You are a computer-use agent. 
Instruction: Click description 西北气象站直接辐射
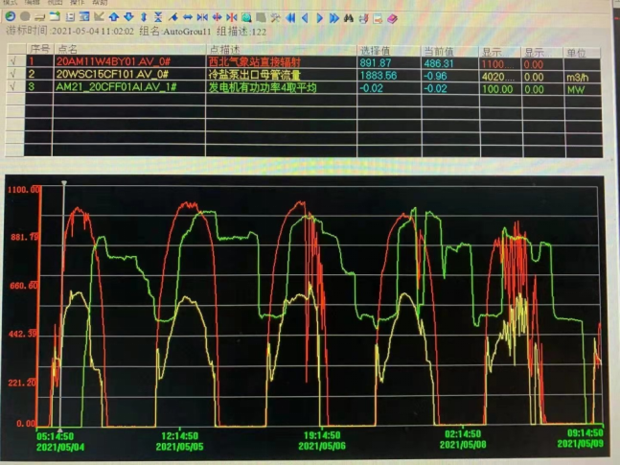255,62
